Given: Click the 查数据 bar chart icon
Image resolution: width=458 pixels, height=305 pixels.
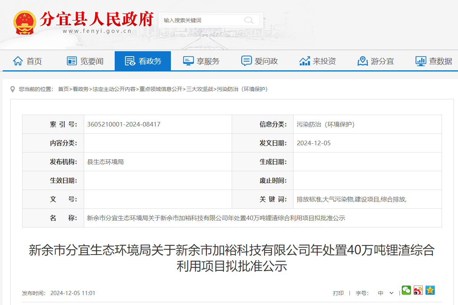Looking at the screenshot, I should [x=421, y=60].
